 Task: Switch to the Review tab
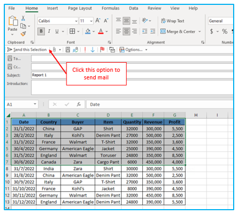pos(154,8)
